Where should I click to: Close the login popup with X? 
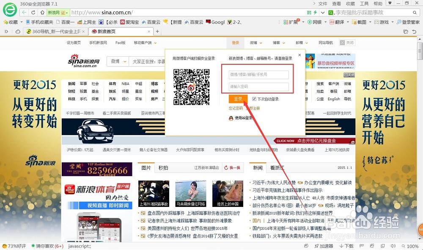tap(299, 55)
